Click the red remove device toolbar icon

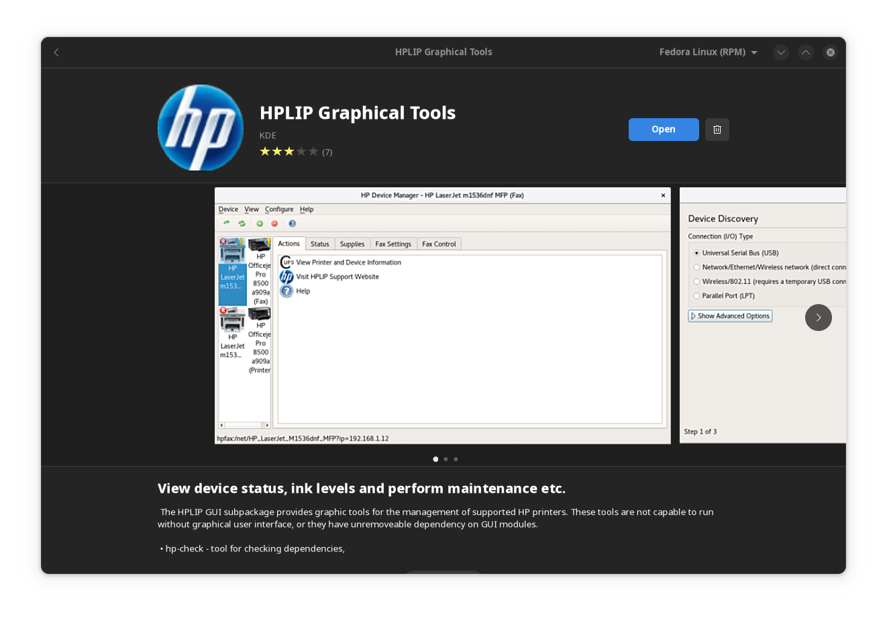pos(274,224)
